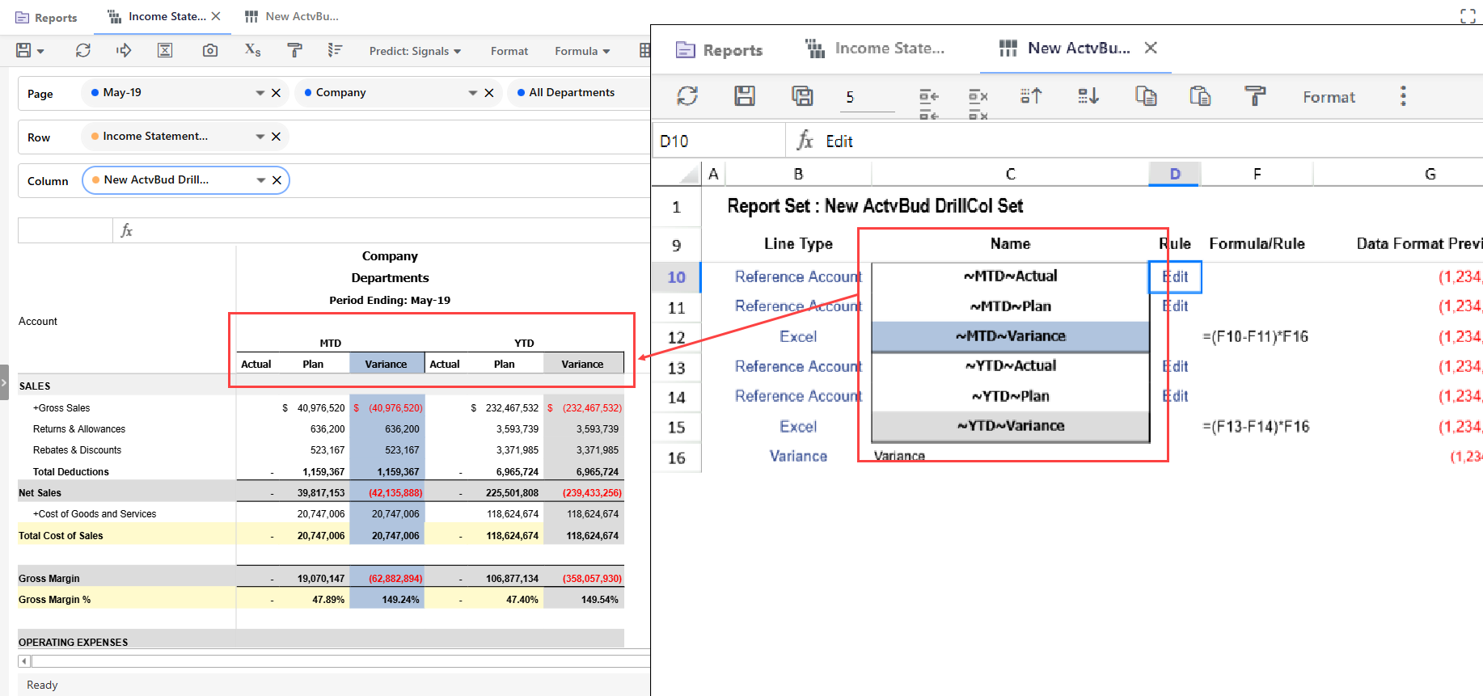
Task: Select the New ActvBu... tab in the left window
Action: point(292,16)
